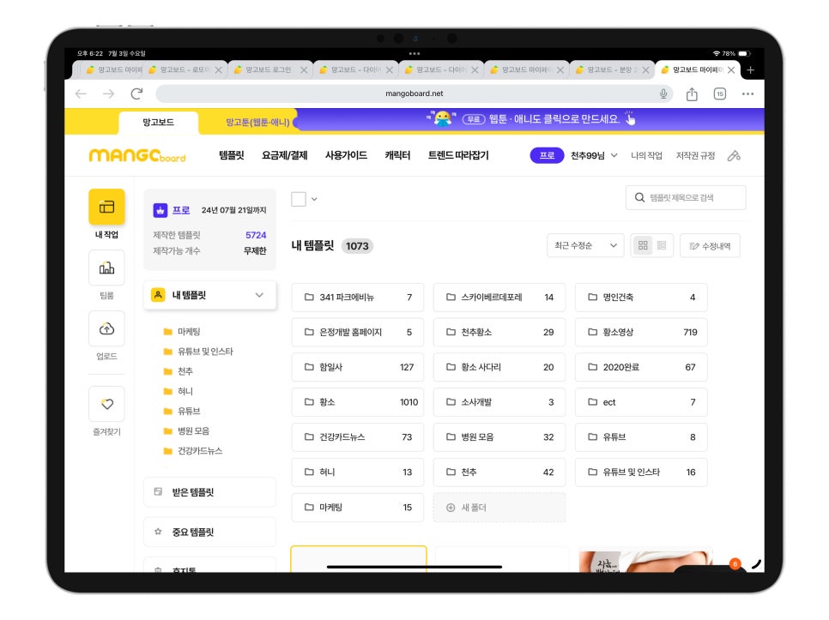Open the 최근 수정순 sort dropdown
829x620 pixels.
(x=585, y=245)
